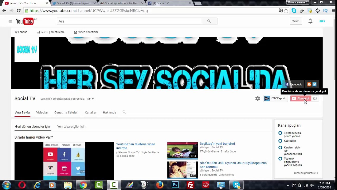This screenshot has width=337, height=190.
Task: Click the browser address bar URL
Action: click(89, 11)
